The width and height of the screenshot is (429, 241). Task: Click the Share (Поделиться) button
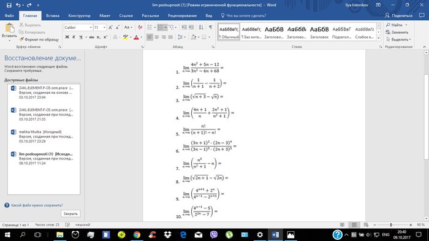click(x=398, y=15)
